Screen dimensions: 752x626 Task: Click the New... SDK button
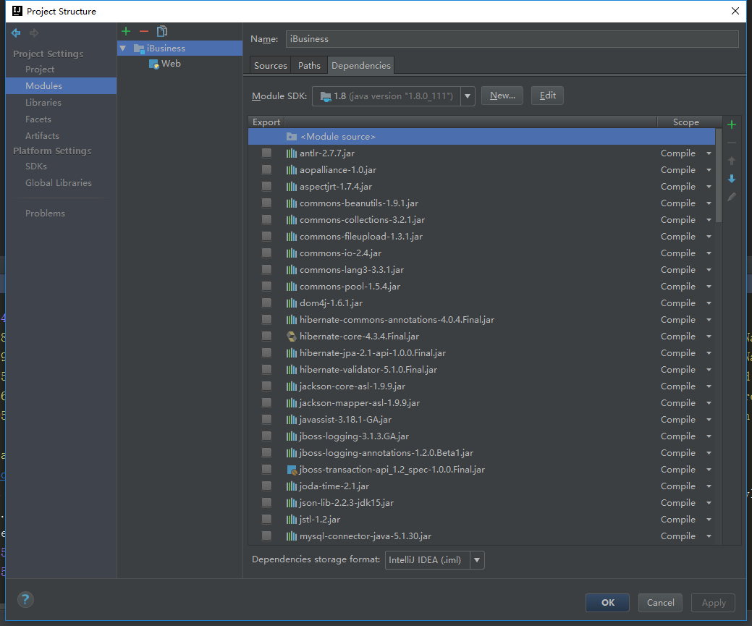(x=502, y=96)
